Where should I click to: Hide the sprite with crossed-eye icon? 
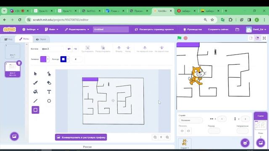[188, 131]
